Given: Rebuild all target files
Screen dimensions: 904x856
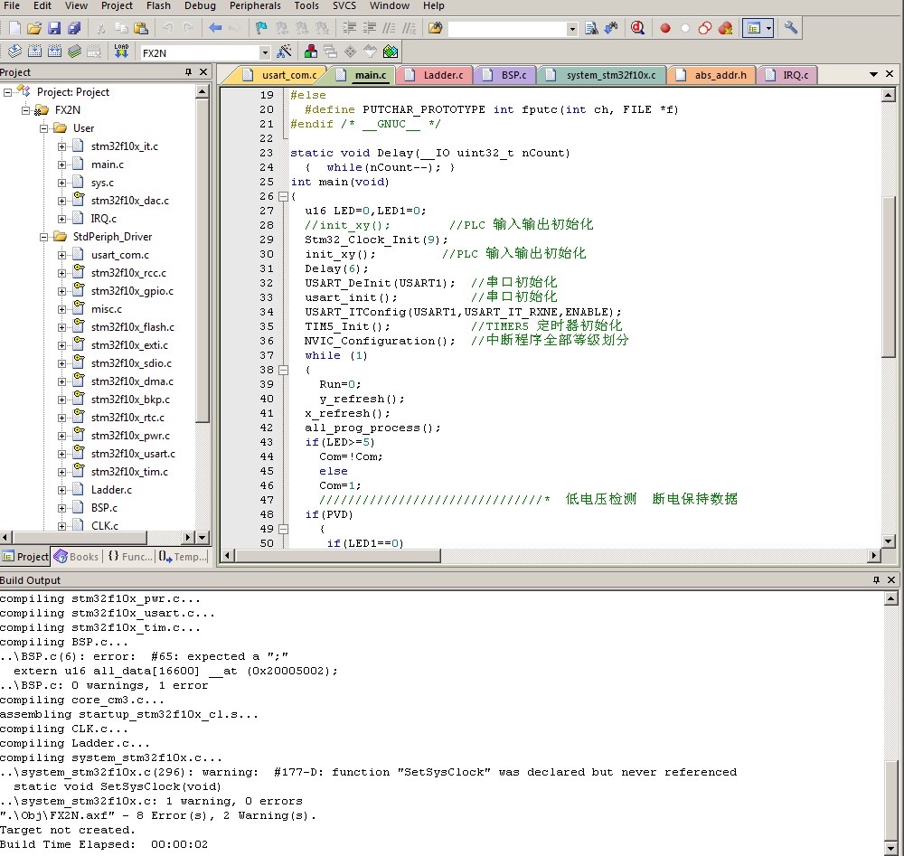Looking at the screenshot, I should (55, 52).
